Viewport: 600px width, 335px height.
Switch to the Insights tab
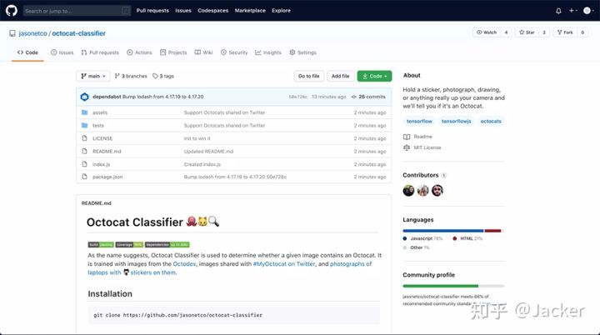[268, 52]
